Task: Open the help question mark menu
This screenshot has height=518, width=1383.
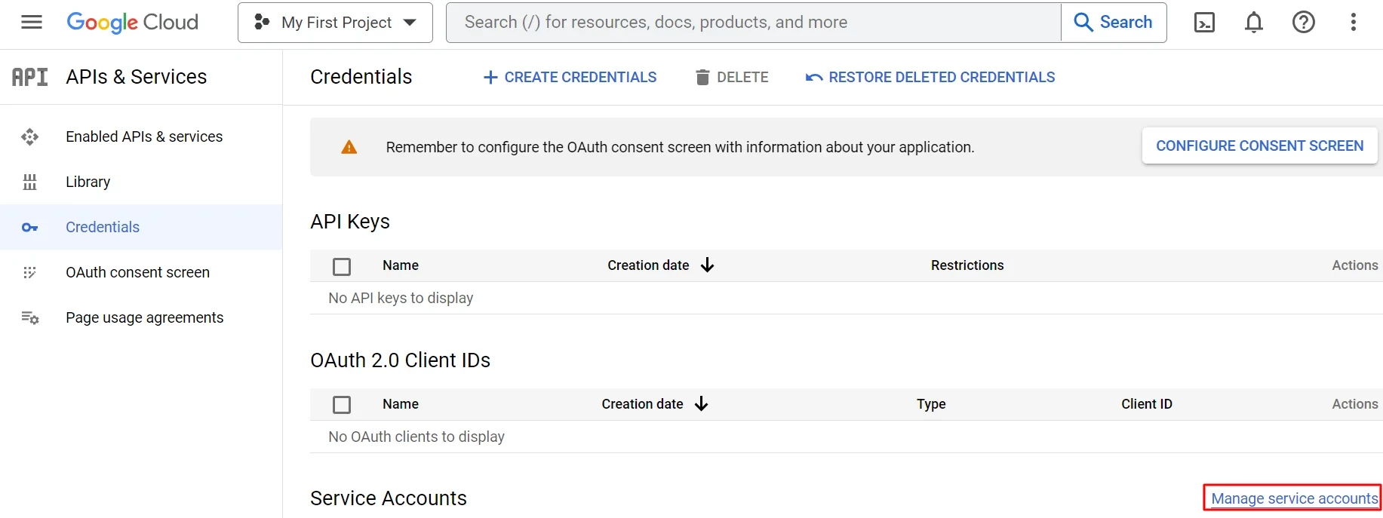Action: pos(1303,23)
